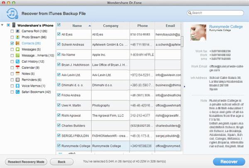Click the iTunes backup recovery logo icon
The image size is (249, 168).
(12, 14)
